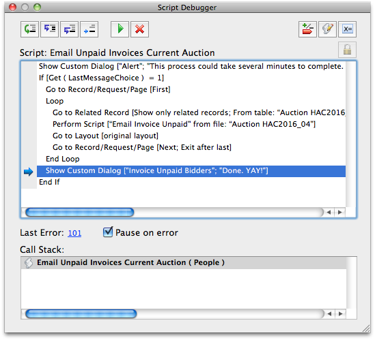Screen dimensions: 375x340
Task: Click the Set Next Step icon
Action: click(x=89, y=29)
